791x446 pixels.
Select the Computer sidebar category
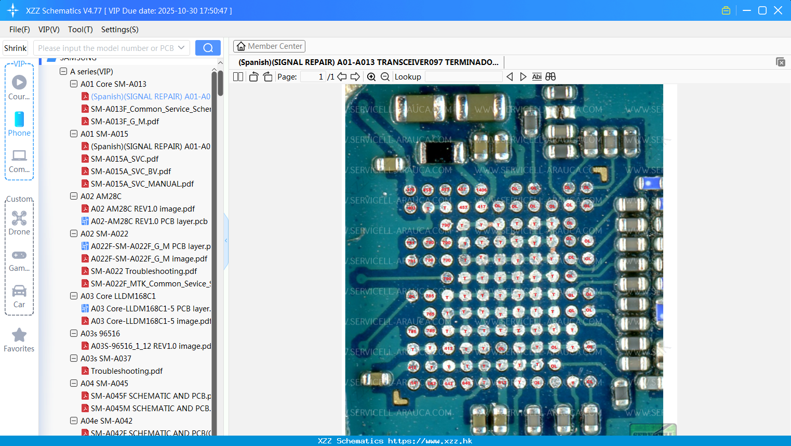[19, 161]
